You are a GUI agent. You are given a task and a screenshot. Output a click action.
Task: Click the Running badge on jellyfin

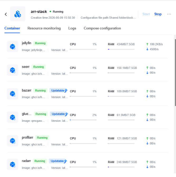click(40, 43)
